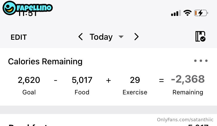Tap the cellular signal bars
Viewport: 217px width, 126px height.
[x=176, y=13]
